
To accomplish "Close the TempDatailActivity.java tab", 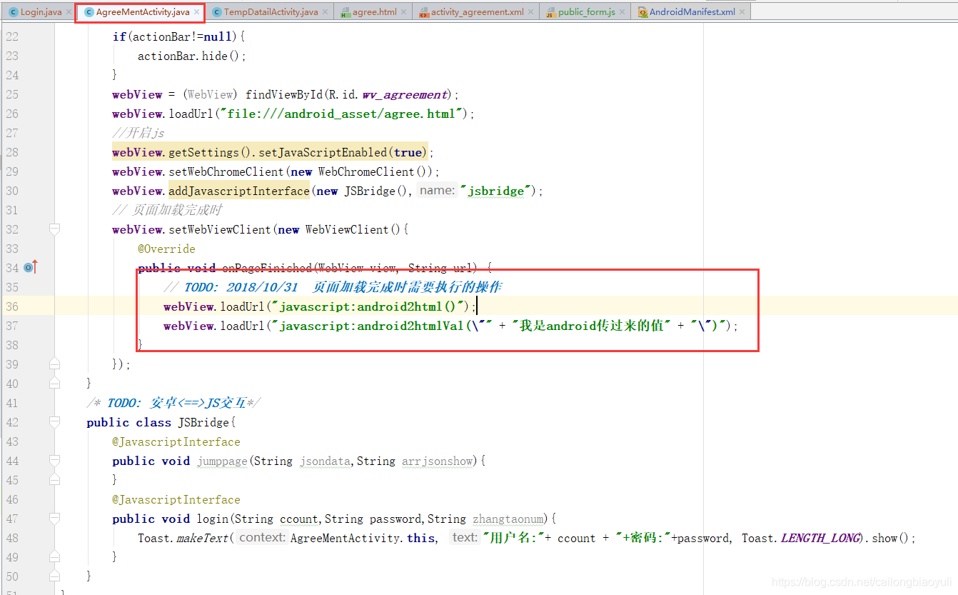I will 326,12.
